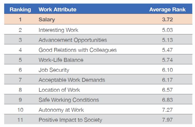Select Acceptable Work Demands row
Image resolution: width=195 pixels, height=127 pixels.
click(98, 79)
